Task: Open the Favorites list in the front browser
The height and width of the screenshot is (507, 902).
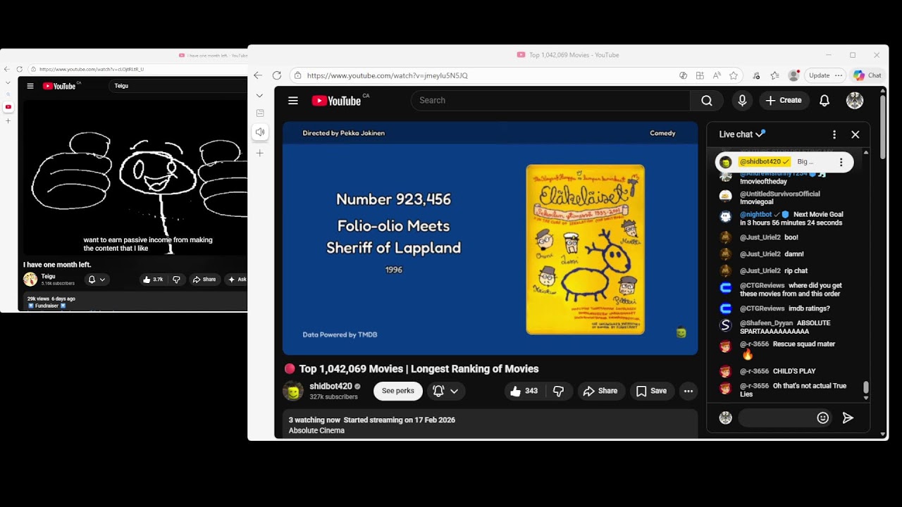Action: pos(774,75)
